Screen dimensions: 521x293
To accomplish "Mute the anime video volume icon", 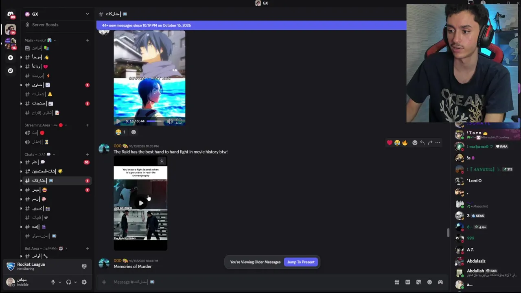I will point(170,121).
